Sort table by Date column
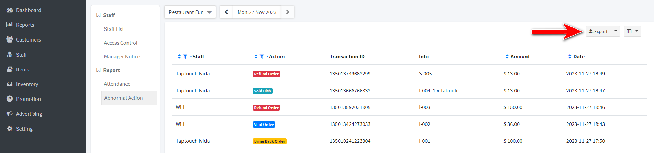 coord(570,57)
